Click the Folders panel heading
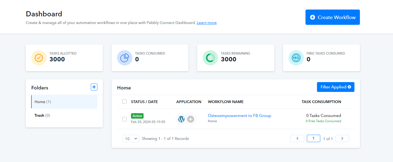The height and width of the screenshot is (162, 393). [x=40, y=88]
